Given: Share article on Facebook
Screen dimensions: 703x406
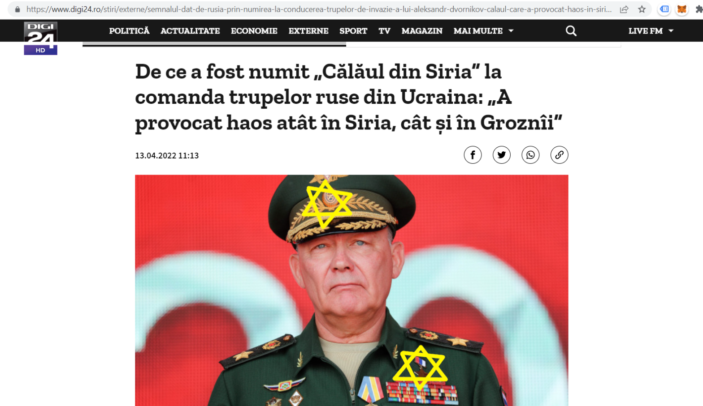Looking at the screenshot, I should click(473, 155).
